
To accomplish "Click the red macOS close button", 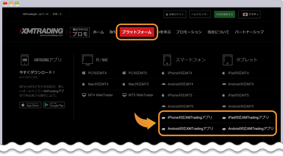I will point(5,4).
